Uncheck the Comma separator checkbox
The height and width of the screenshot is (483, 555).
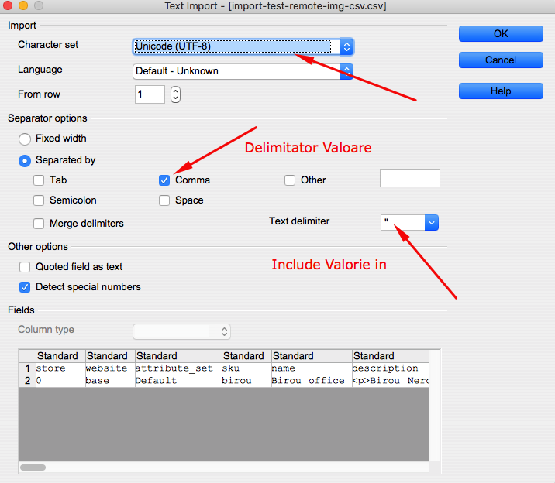(164, 180)
